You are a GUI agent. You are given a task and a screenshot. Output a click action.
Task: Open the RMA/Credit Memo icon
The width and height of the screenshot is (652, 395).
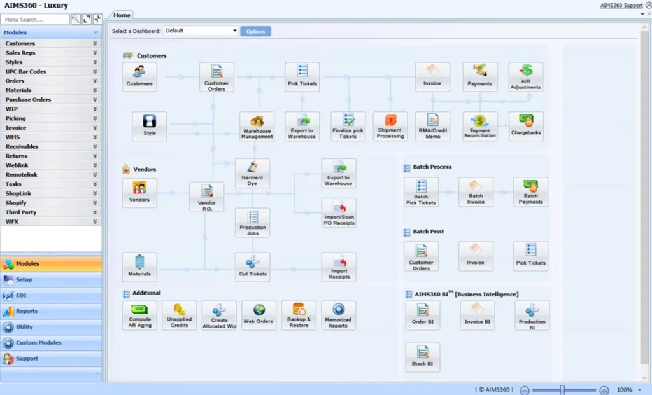(432, 126)
